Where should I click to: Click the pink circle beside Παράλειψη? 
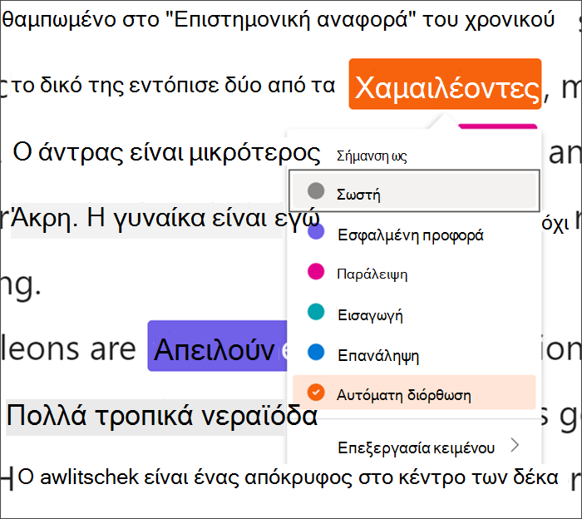(x=316, y=271)
